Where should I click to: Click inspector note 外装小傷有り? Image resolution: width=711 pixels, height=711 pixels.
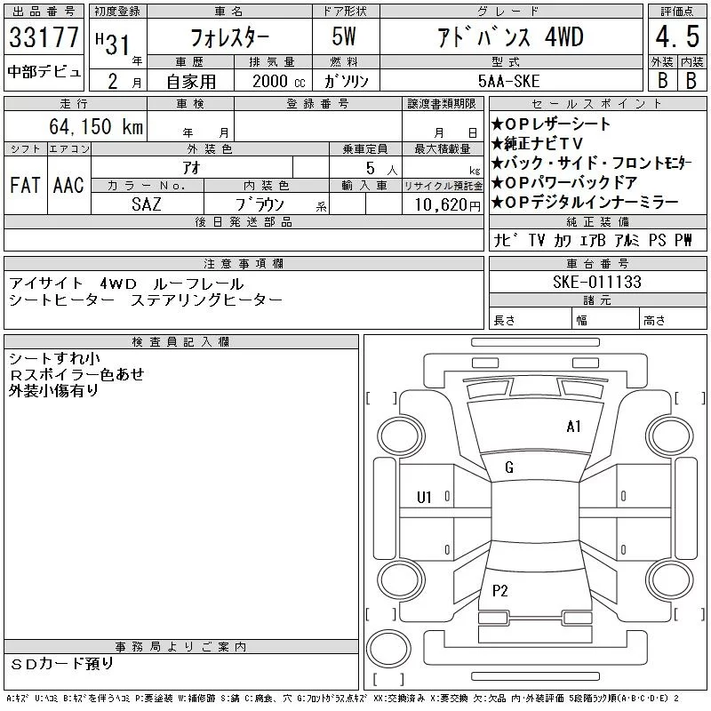click(x=54, y=390)
